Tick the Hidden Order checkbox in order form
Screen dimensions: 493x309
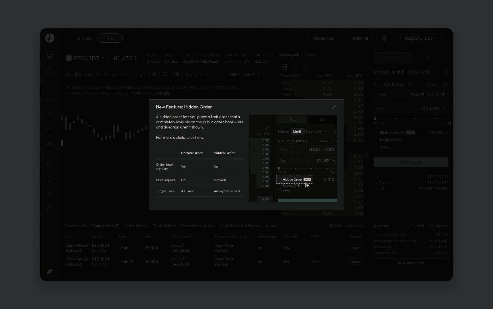(x=376, y=132)
